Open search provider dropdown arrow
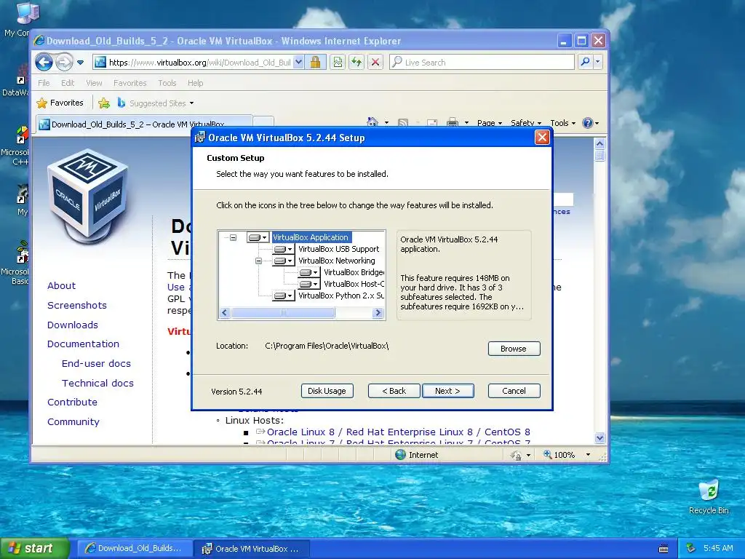The image size is (745, 559). pos(598,62)
